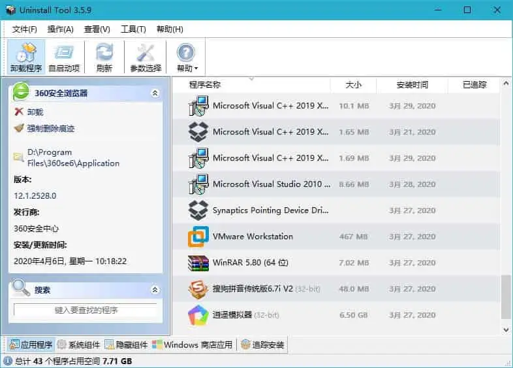Click the 6.50 GB size cell

[353, 315]
